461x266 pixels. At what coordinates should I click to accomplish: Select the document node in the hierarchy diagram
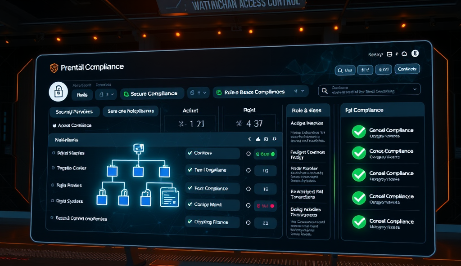pos(169,197)
